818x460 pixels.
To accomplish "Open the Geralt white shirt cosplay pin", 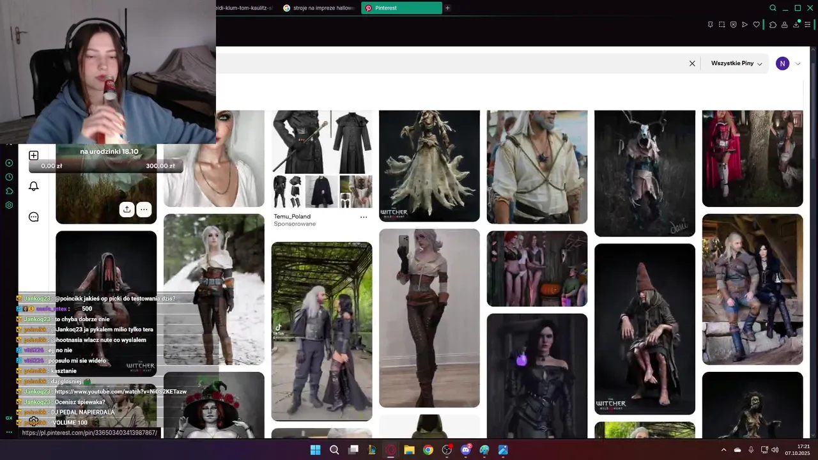I will coord(537,167).
